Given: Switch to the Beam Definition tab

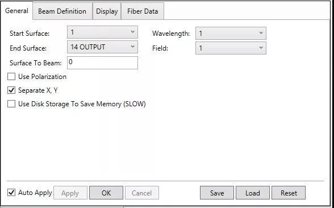Looking at the screenshot, I should 62,11.
